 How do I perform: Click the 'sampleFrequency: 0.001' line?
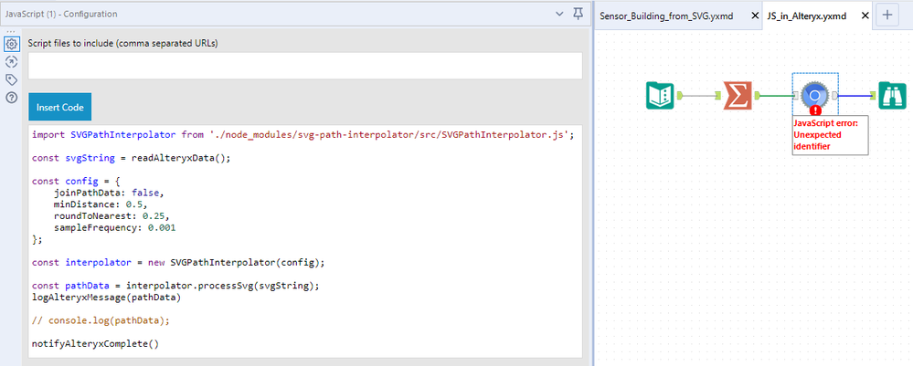113,227
